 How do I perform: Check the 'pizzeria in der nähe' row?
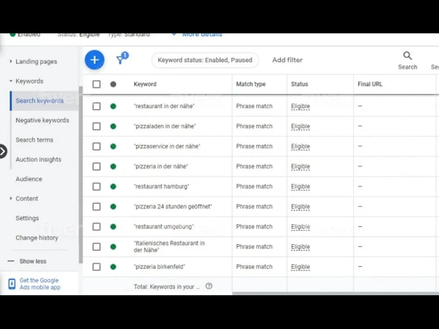pos(97,166)
